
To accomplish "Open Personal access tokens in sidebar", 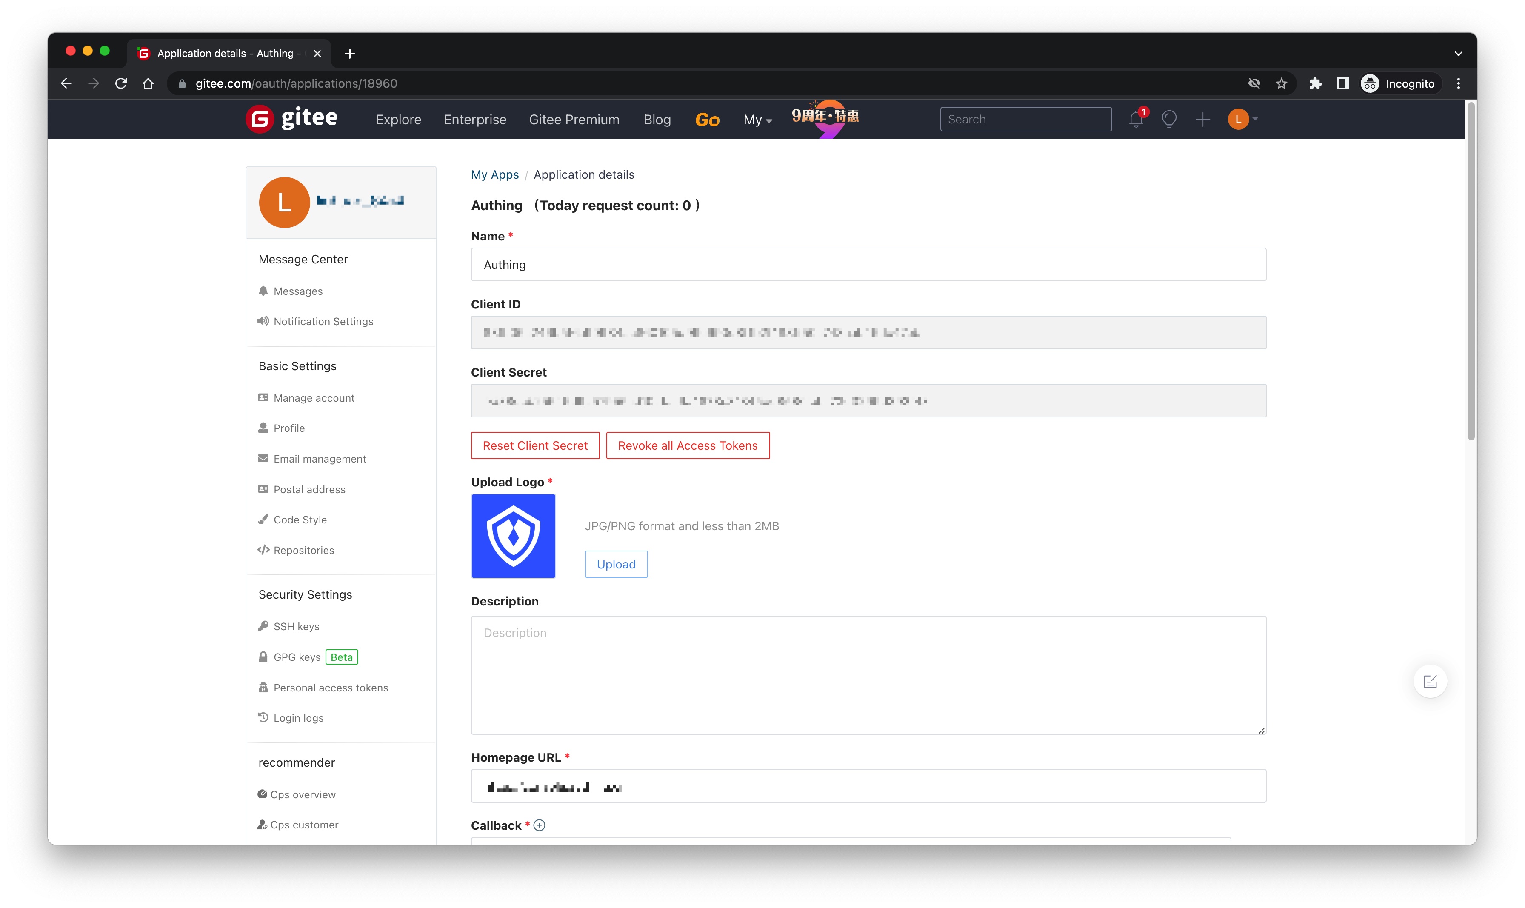I will [x=330, y=688].
